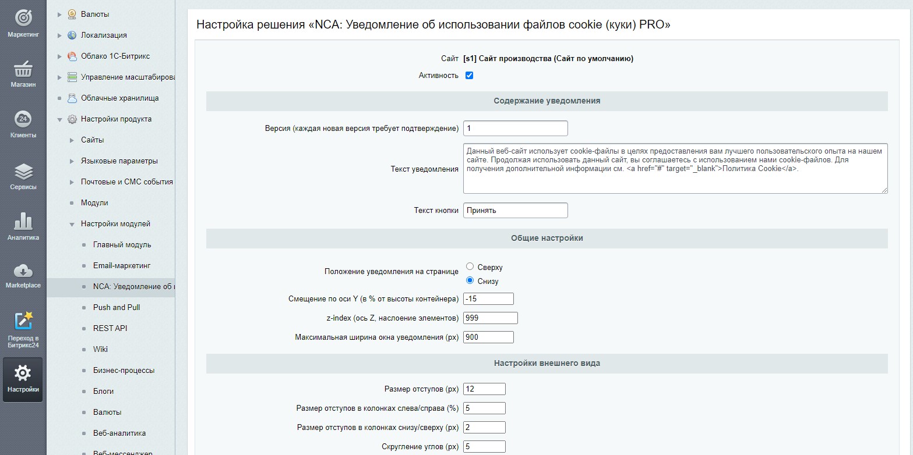The width and height of the screenshot is (913, 455).
Task: Go to Email-маркетинг module settings
Action: click(122, 266)
